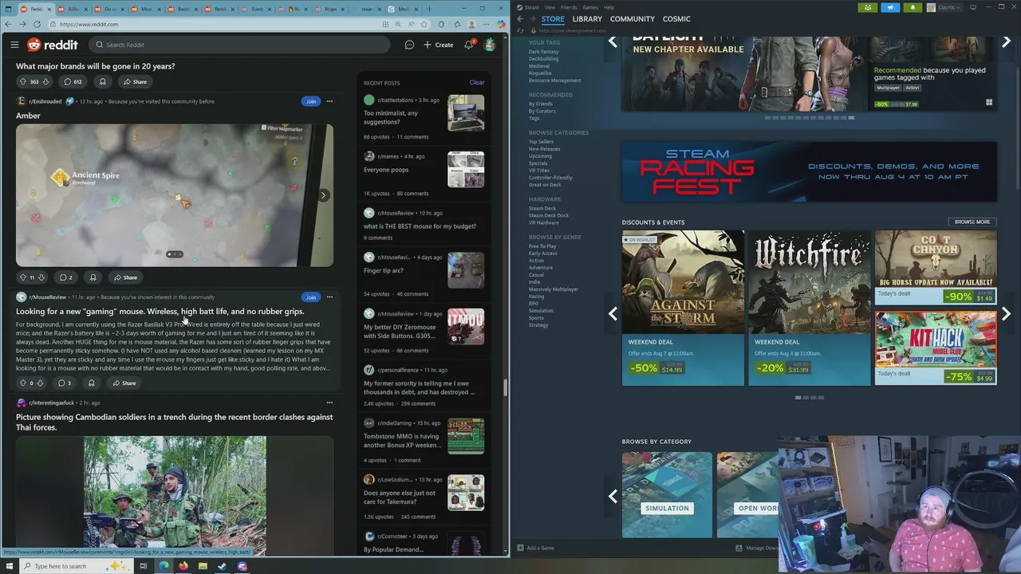Open options menu for gaming mouse post
The width and height of the screenshot is (1021, 574).
329,297
